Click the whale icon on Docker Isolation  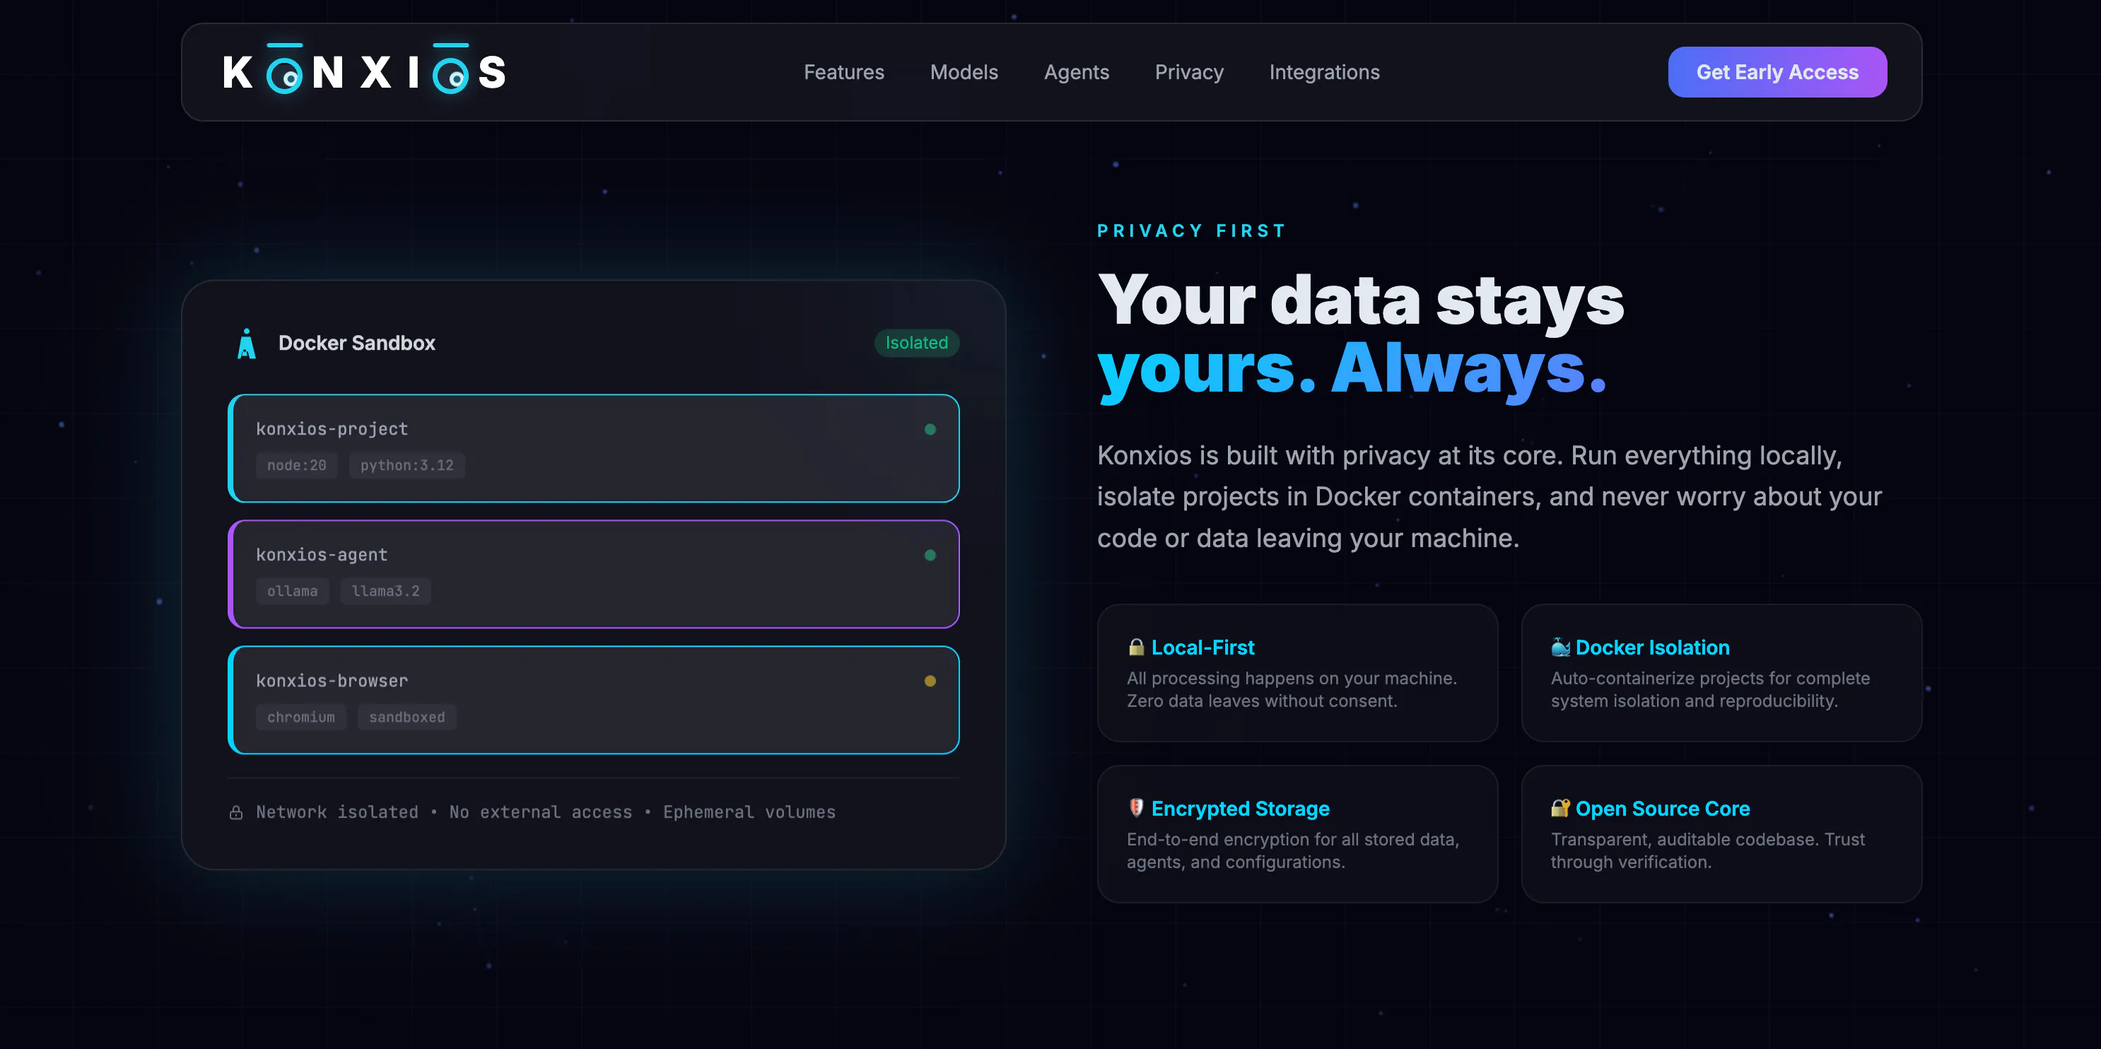1559,647
